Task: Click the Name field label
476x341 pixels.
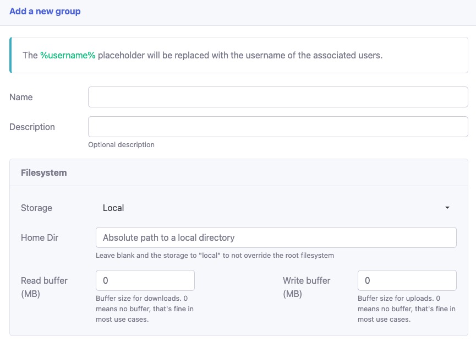Action: (21, 97)
